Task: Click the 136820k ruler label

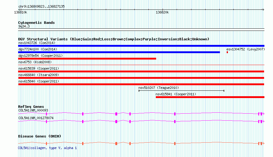Action: point(162,13)
